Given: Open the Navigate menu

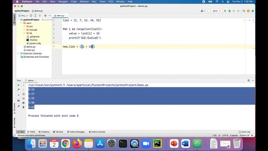Looking at the screenshot, I should [63, 2].
